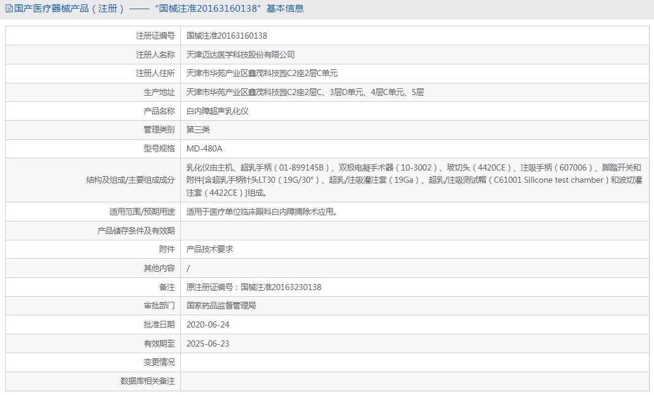Click the 管理类别 label

click(160, 129)
